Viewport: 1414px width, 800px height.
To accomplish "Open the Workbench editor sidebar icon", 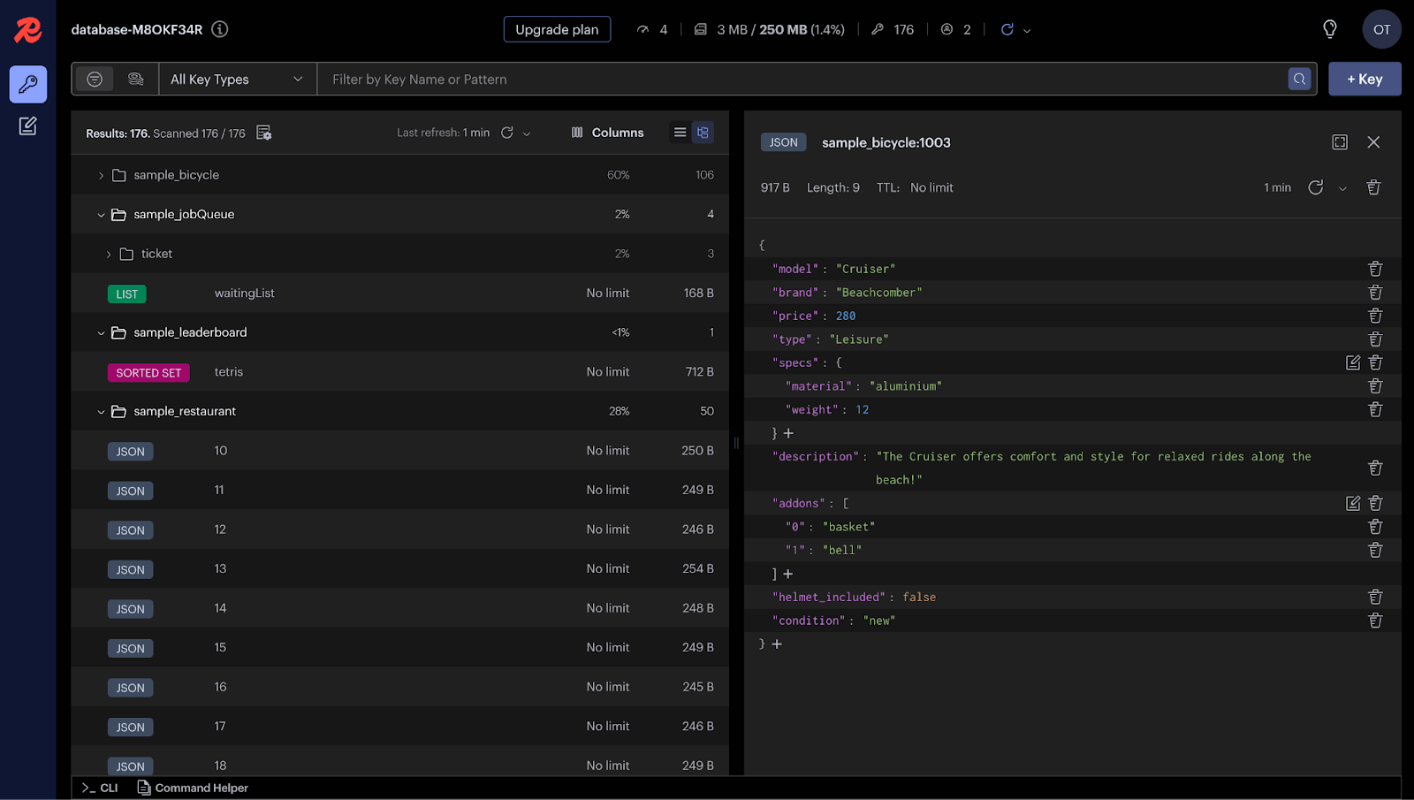I will tap(28, 126).
